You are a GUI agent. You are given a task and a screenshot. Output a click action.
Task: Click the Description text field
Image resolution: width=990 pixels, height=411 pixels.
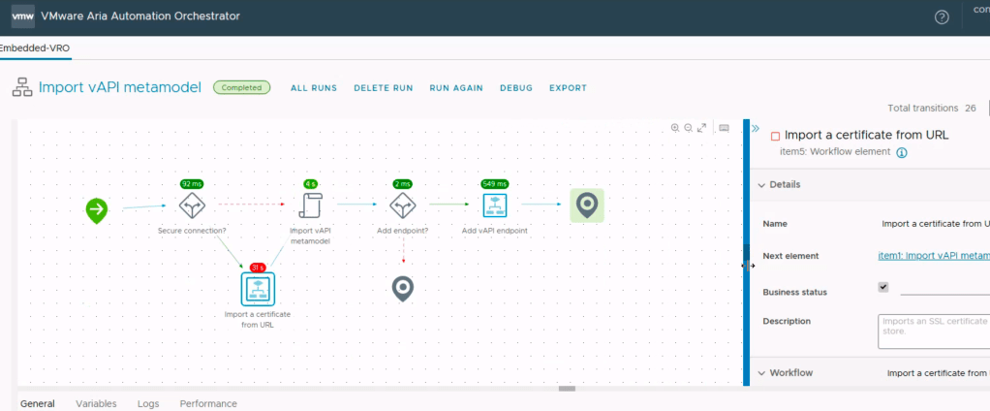pyautogui.click(x=934, y=331)
